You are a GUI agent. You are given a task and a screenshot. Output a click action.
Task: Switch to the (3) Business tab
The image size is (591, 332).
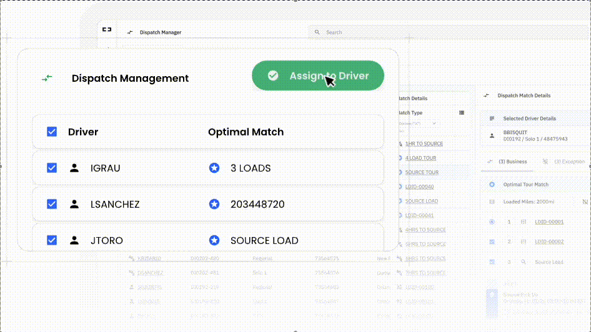pyautogui.click(x=512, y=162)
